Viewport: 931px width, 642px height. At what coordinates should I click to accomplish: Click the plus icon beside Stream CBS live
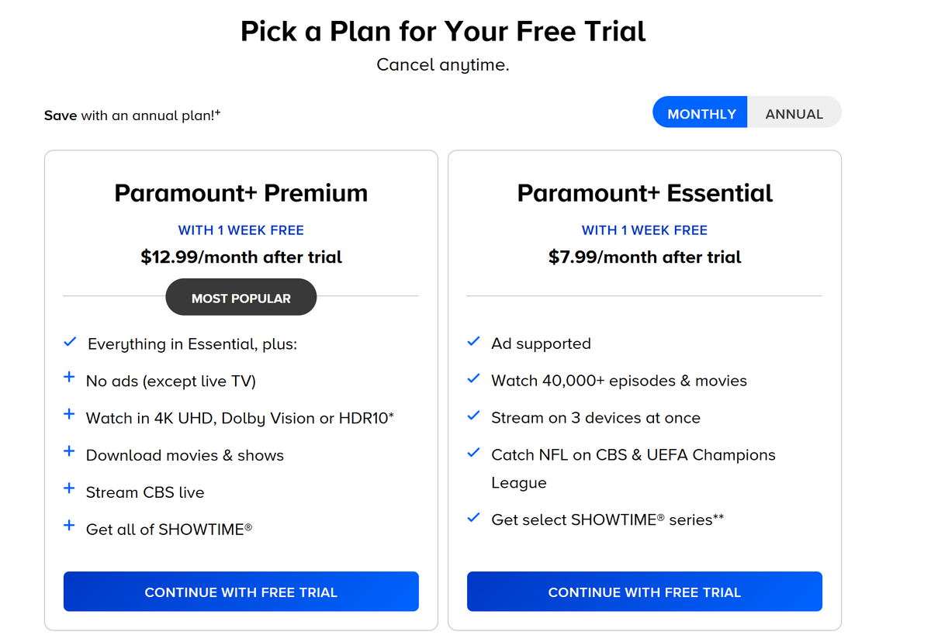coord(69,489)
